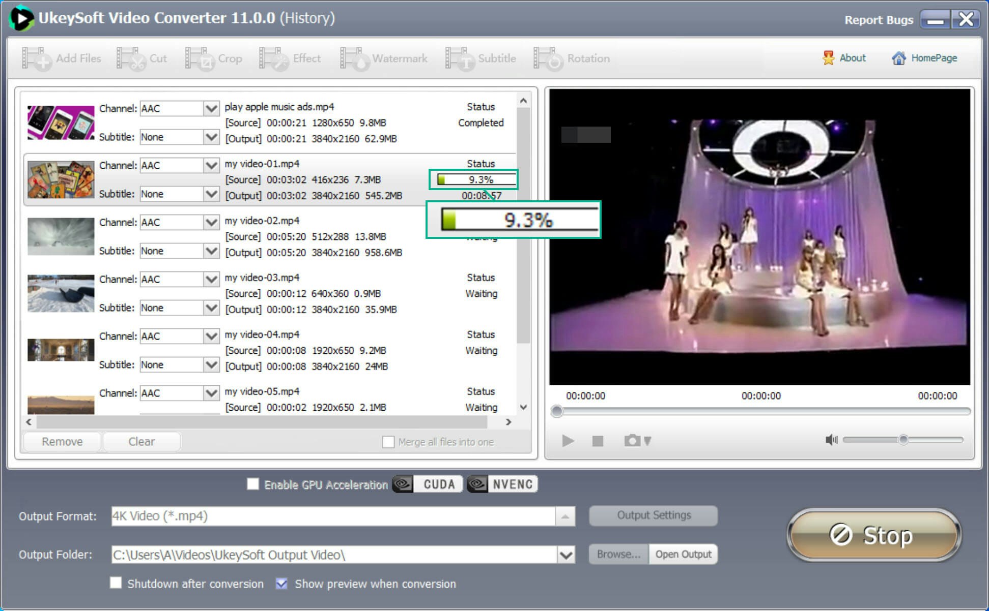
Task: Open Channel dropdown for my video-05.mp4
Action: 211,393
